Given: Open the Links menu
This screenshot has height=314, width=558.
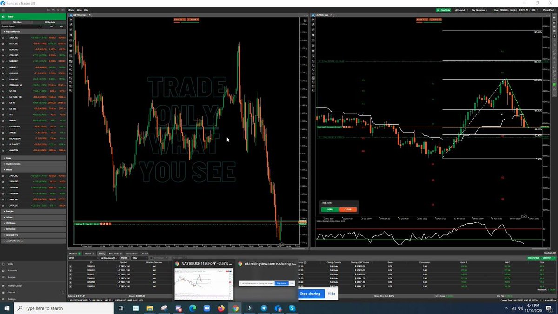Looking at the screenshot, I should pyautogui.click(x=79, y=10).
